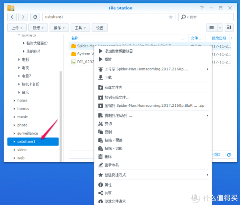Open the 操作 dropdown button
The height and width of the screenshot is (205, 240).
tap(60, 28)
